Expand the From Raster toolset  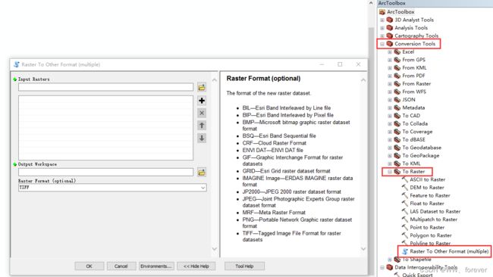[390, 84]
